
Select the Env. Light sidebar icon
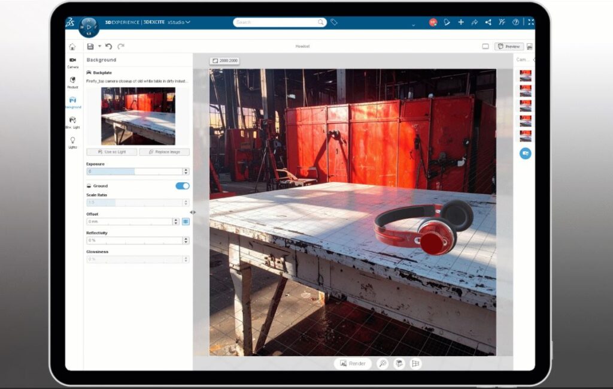[x=72, y=122]
